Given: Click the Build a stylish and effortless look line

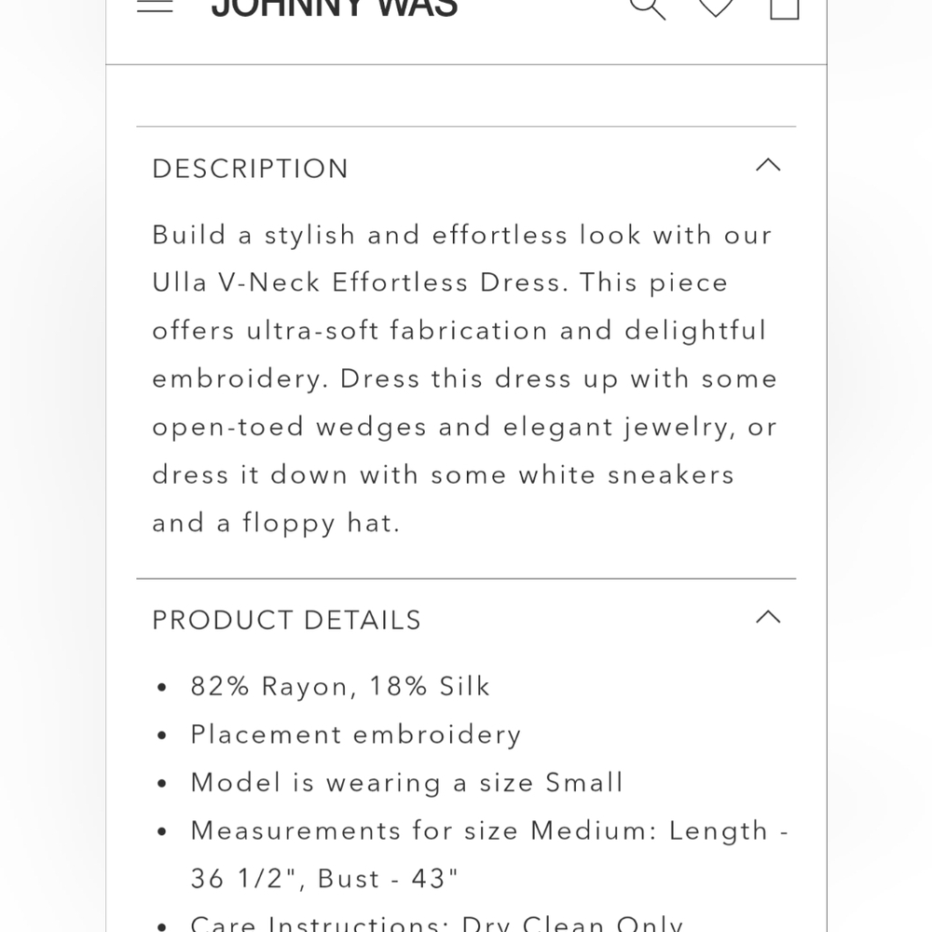Looking at the screenshot, I should click(x=462, y=236).
